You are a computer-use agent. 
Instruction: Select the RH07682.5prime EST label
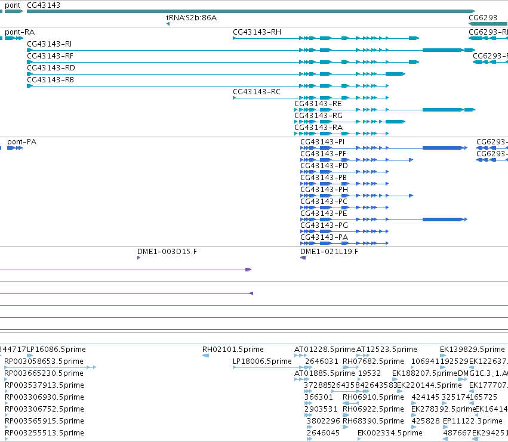(x=373, y=361)
